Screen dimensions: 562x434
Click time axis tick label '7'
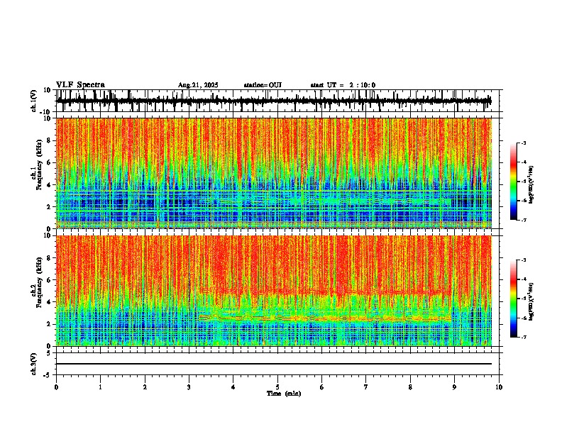366,387
